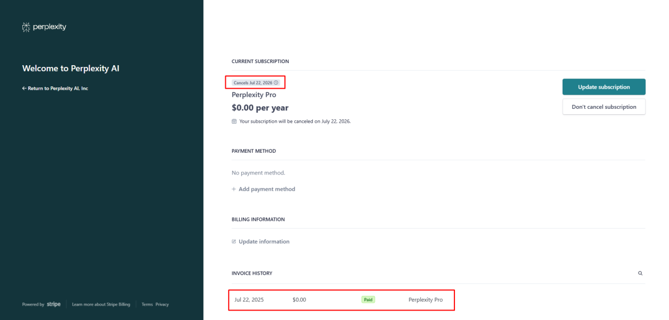Click Don't cancel subscription button

(604, 106)
